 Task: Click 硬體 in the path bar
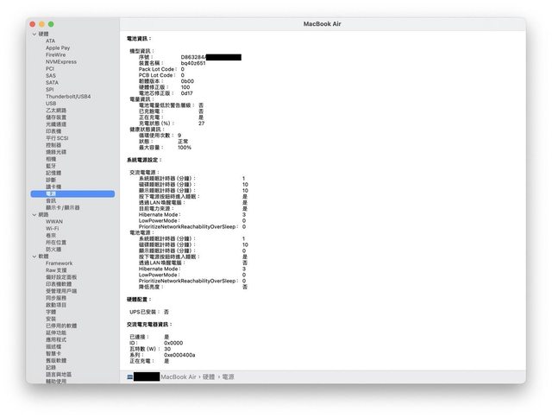(209, 377)
